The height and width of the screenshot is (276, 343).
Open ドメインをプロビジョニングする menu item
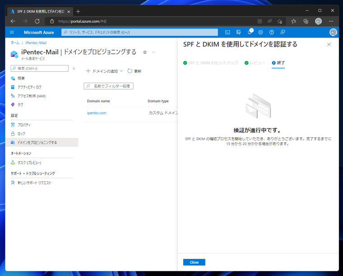click(x=42, y=142)
